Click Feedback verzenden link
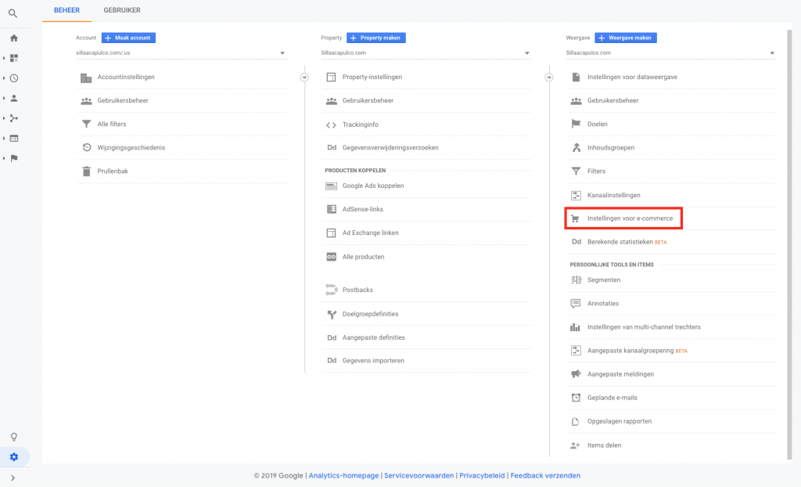Image resolution: width=801 pixels, height=487 pixels. [x=545, y=476]
